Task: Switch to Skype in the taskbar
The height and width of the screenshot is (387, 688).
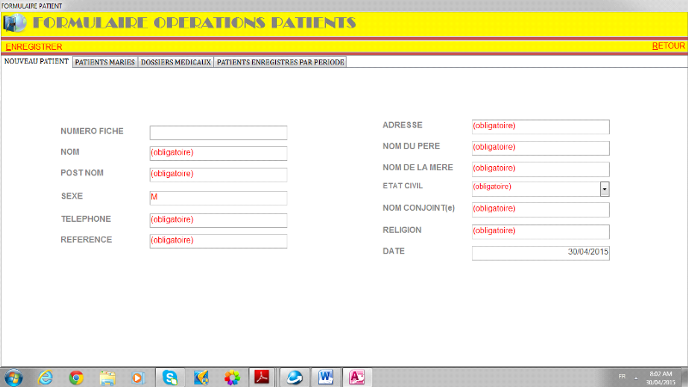Action: click(169, 378)
